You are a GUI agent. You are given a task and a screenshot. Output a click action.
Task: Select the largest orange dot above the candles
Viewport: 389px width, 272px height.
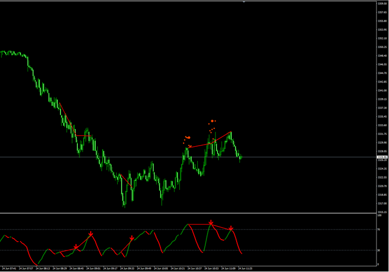[x=213, y=121]
